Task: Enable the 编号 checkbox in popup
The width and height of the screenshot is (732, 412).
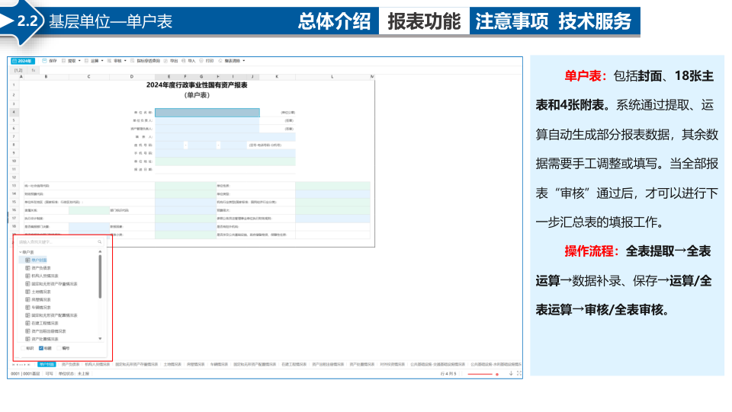Action: tap(59, 348)
